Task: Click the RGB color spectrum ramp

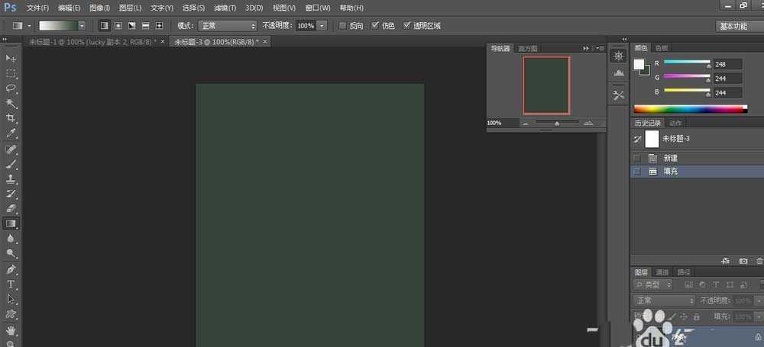Action: click(x=690, y=109)
